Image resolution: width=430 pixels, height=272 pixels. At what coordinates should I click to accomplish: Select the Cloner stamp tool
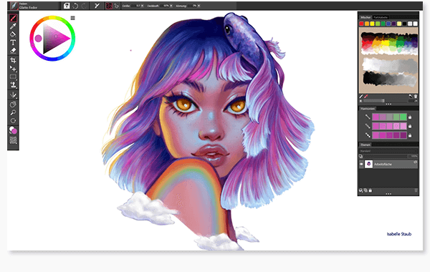(x=13, y=85)
